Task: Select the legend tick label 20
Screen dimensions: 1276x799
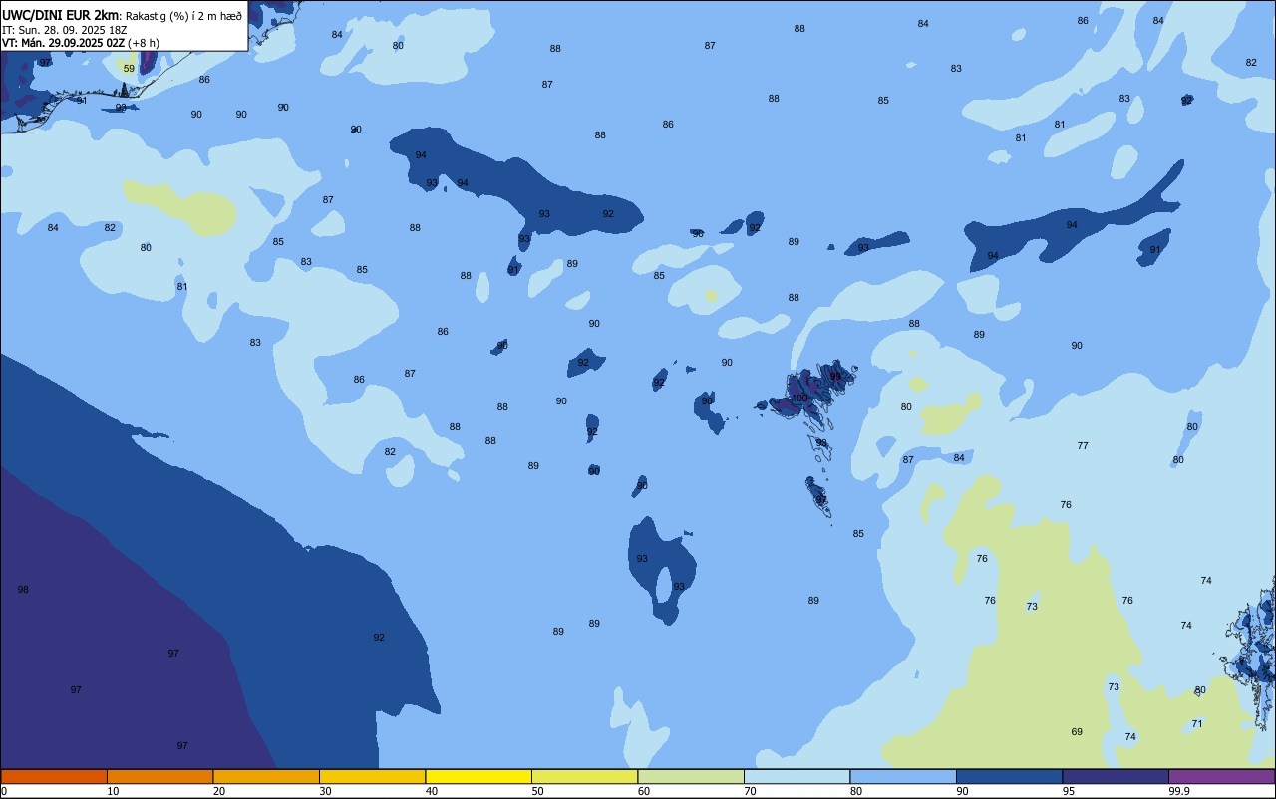Action: [219, 791]
